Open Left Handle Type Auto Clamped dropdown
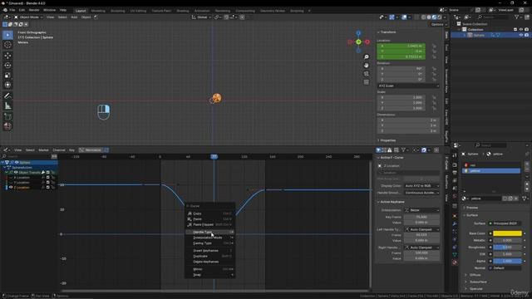This screenshot has height=299, width=532. [421, 229]
